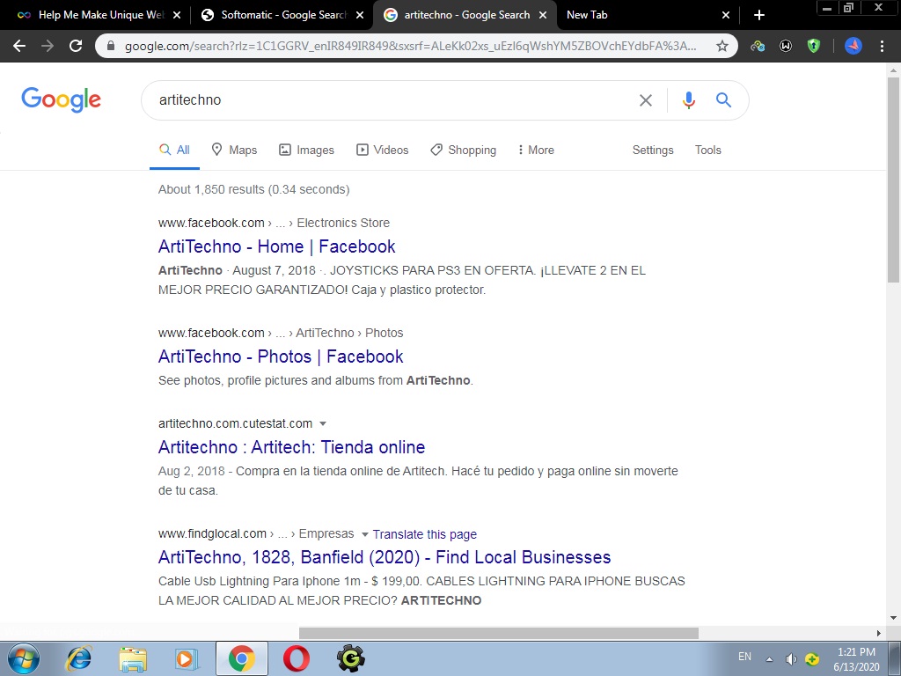Image resolution: width=901 pixels, height=676 pixels.
Task: Select the Images results tab
Action: (306, 150)
